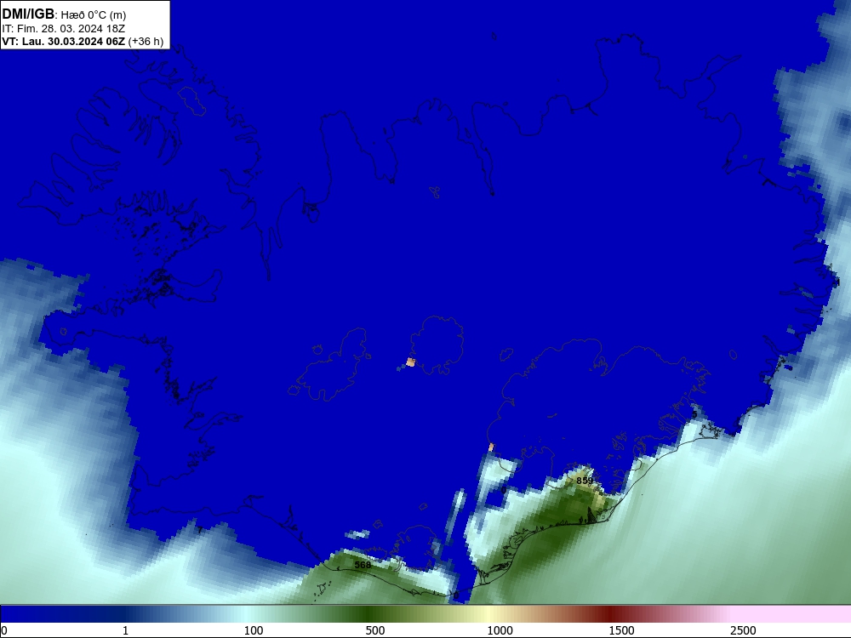Click the 1500 label on the color scale

pyautogui.click(x=621, y=630)
